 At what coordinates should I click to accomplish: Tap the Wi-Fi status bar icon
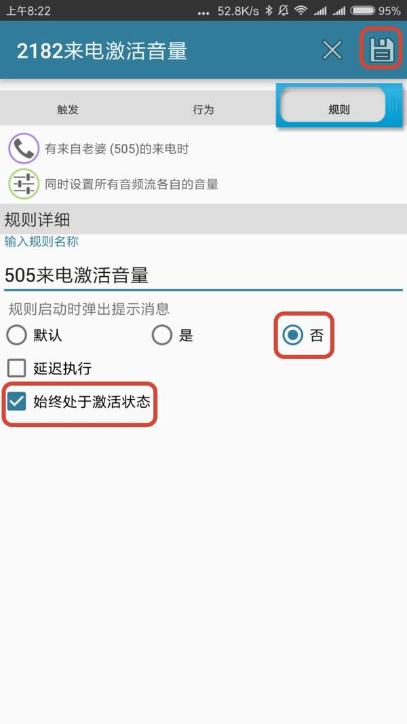click(301, 11)
